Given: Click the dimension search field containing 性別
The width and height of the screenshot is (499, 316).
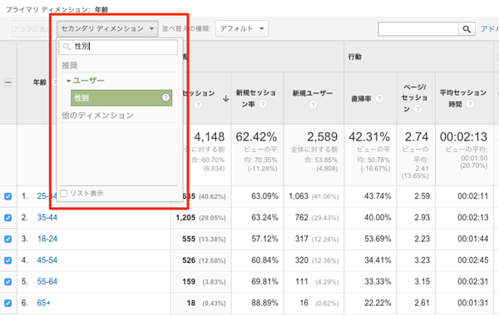Looking at the screenshot, I should pos(118,47).
